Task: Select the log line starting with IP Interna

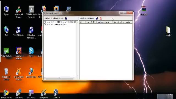Action: click(x=60, y=22)
